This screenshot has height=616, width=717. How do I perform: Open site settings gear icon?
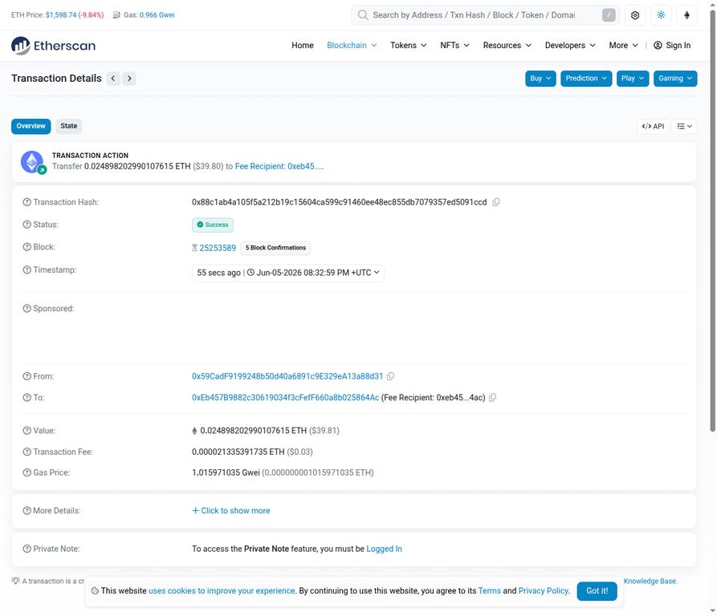click(x=634, y=15)
